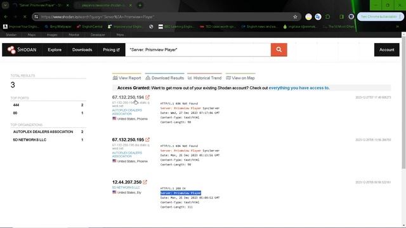Click the page vertical scrollbar
406x228 pixels.
pos(403,103)
